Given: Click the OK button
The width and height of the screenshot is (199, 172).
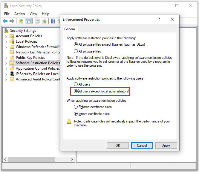Looking at the screenshot, I should [118, 146].
